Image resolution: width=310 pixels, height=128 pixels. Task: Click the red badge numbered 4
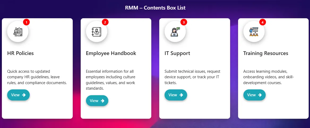coord(262,22)
